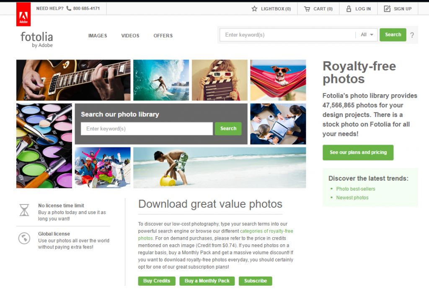Click the Global license title
Screen dimensions: 429x300
click(54, 234)
